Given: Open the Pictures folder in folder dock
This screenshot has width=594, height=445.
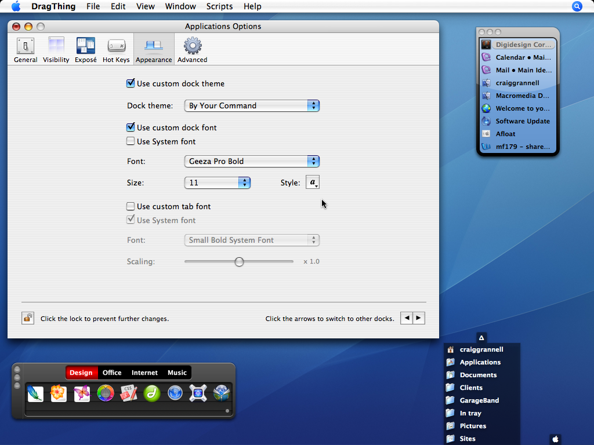Looking at the screenshot, I should [x=482, y=426].
